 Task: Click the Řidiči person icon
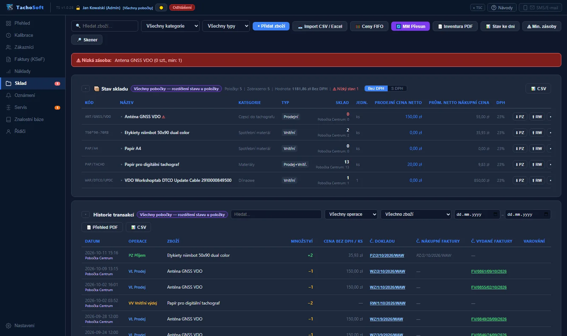click(x=9, y=131)
